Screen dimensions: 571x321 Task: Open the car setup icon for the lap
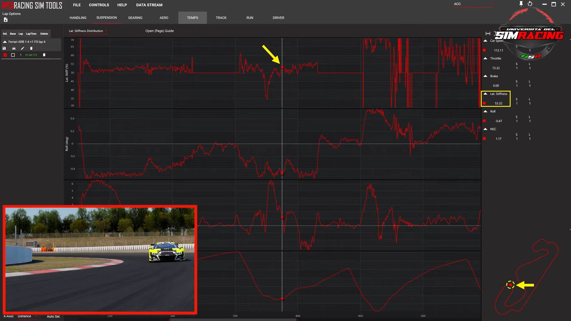click(14, 48)
